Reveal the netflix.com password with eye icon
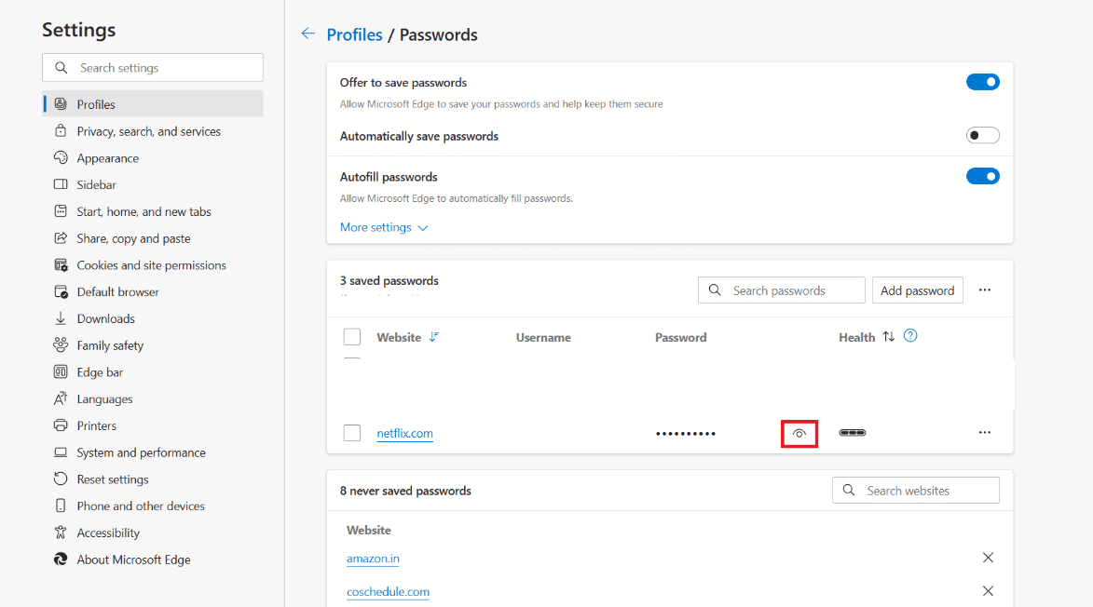 799,433
